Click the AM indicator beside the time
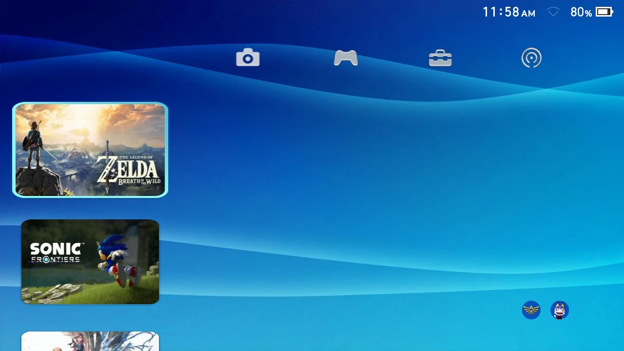The image size is (624, 351). (x=528, y=14)
